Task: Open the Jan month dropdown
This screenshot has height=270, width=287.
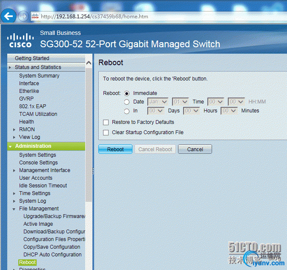Action: tap(158, 102)
